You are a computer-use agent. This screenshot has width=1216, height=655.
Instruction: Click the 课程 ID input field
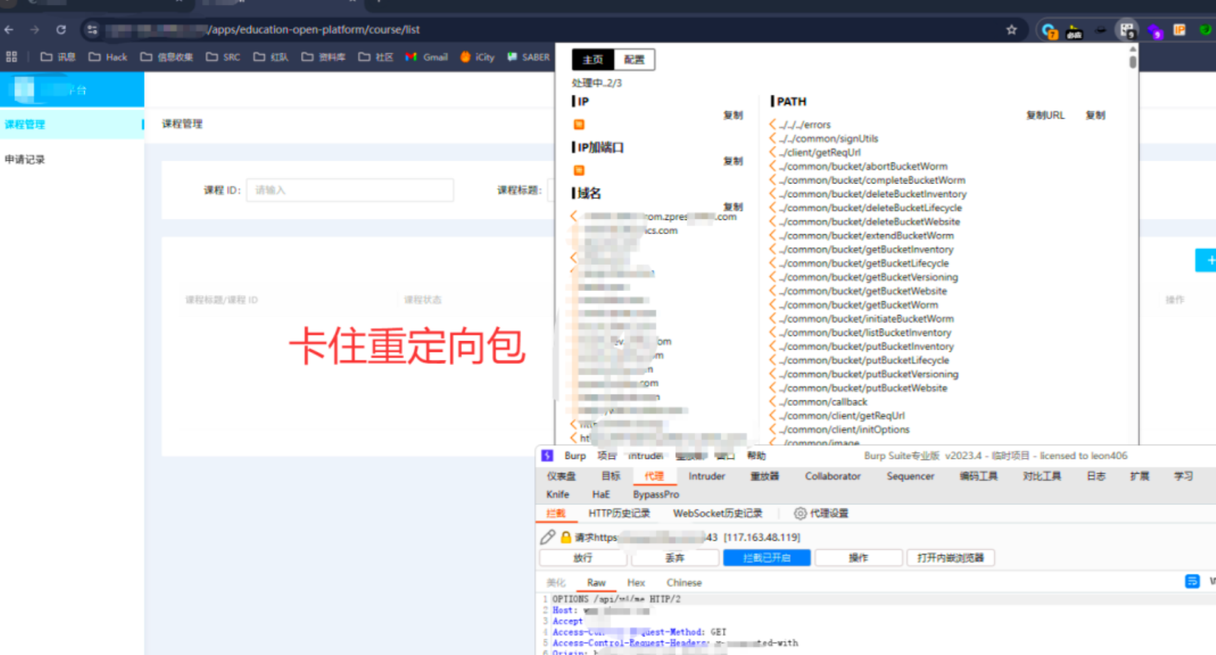click(x=350, y=190)
